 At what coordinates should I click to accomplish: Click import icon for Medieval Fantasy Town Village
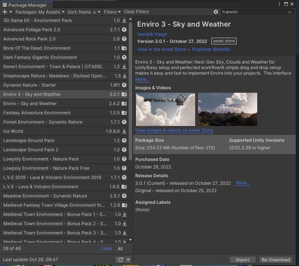point(125,205)
